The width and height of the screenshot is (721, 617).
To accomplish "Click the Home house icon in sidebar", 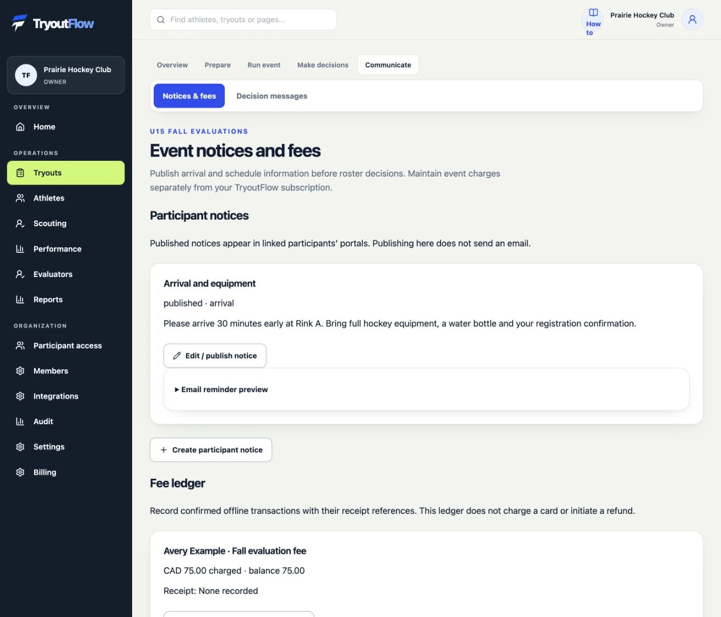I will (x=20, y=127).
